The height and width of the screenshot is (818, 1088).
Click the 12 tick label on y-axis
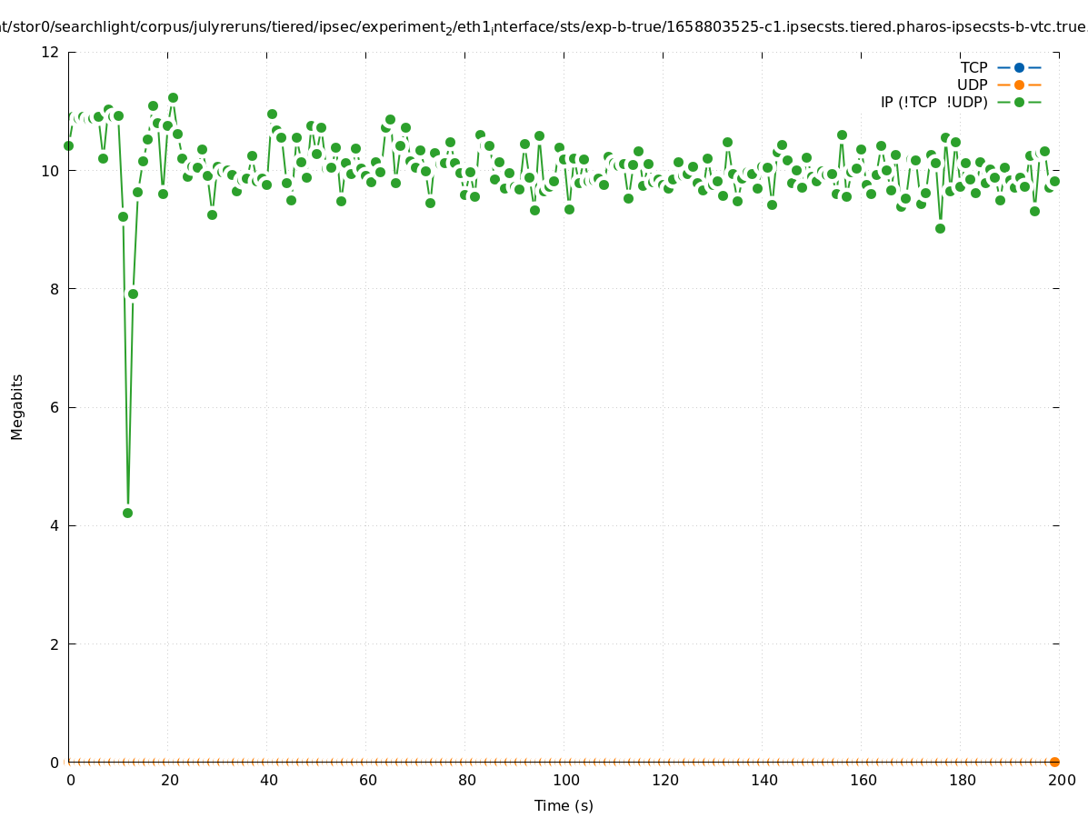pos(50,52)
